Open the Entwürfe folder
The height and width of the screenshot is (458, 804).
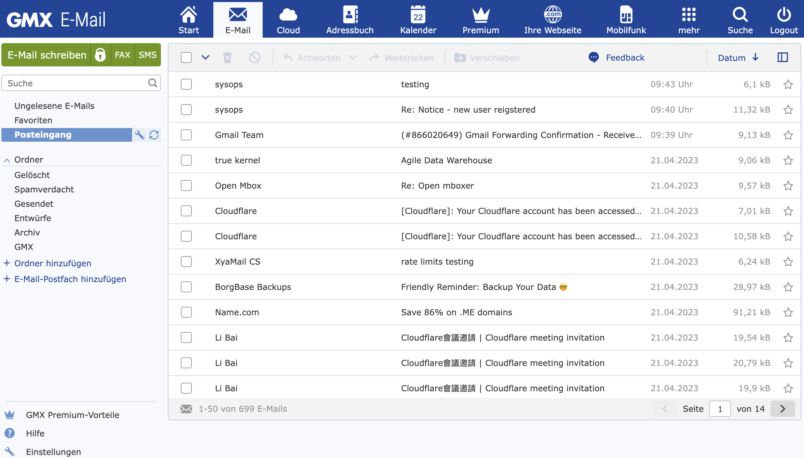(x=33, y=218)
